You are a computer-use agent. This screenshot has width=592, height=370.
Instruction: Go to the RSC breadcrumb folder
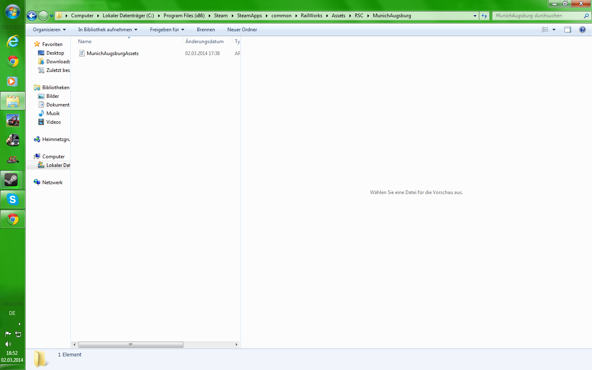359,16
